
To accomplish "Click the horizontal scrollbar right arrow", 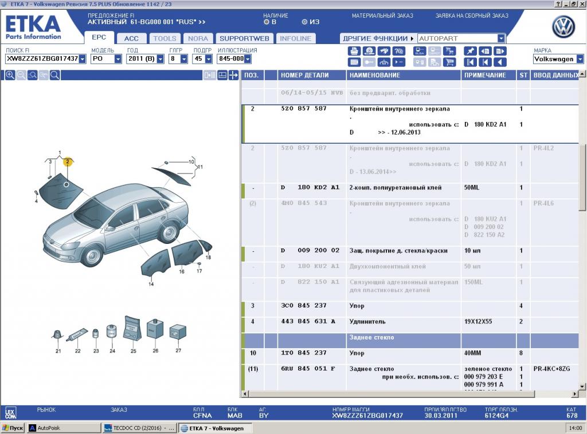I will tap(576, 393).
